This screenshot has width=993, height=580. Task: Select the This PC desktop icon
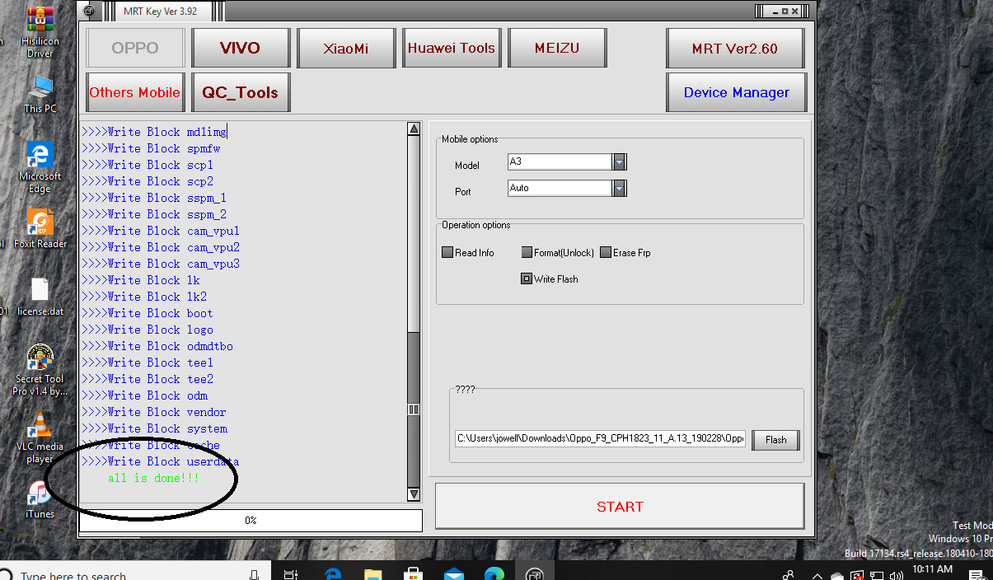[40, 94]
